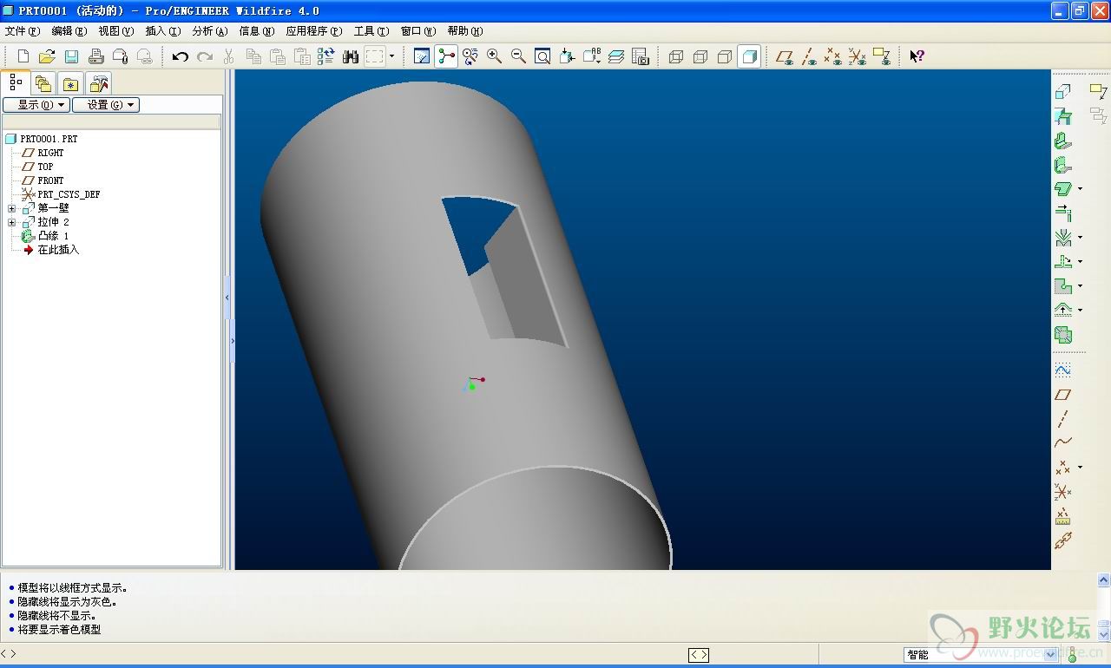The width and height of the screenshot is (1111, 668).
Task: Switch to the Connections tab
Action: tap(99, 84)
